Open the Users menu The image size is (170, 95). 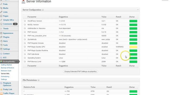(5, 41)
